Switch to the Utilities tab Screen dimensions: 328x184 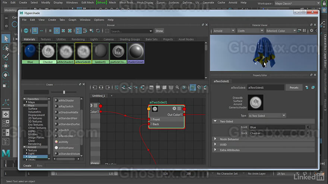pos(61,39)
